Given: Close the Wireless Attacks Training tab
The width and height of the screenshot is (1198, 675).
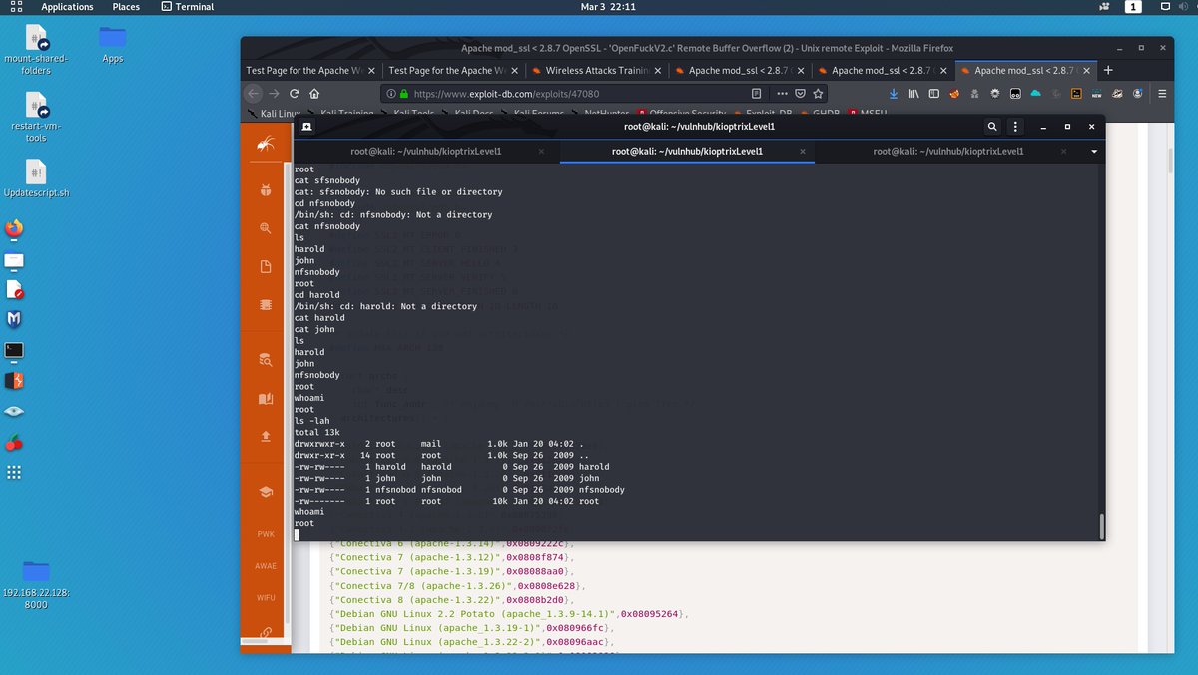Looking at the screenshot, I should click(x=658, y=70).
